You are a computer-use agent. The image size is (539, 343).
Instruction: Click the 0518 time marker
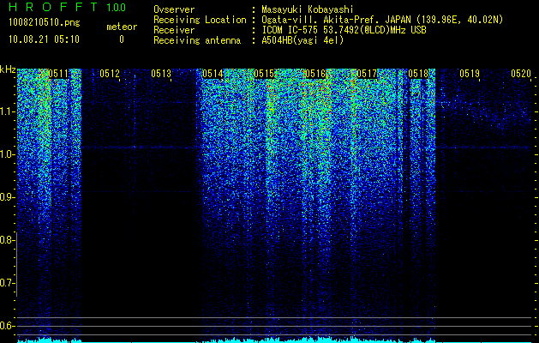tap(418, 73)
